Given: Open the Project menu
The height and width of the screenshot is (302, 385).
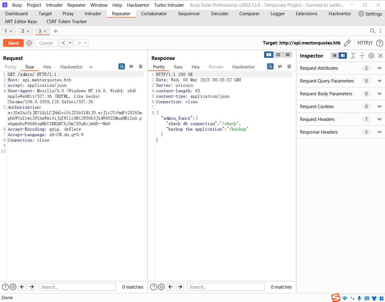Looking at the screenshot, I should tap(34, 5).
